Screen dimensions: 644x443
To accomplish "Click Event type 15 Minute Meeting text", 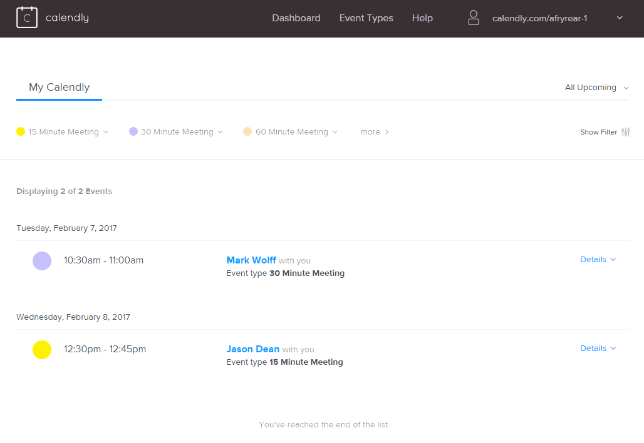I will tap(284, 362).
